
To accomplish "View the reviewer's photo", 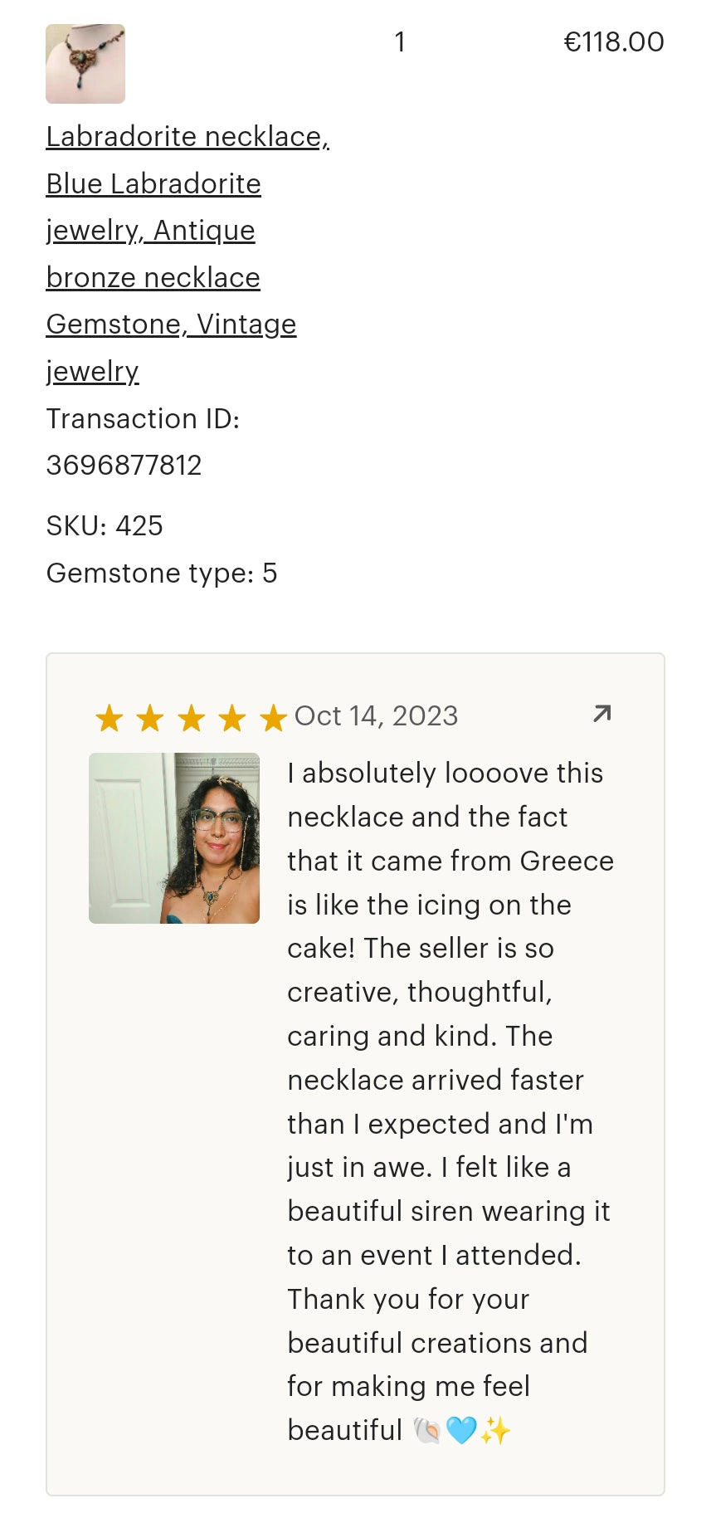I will pos(174,838).
